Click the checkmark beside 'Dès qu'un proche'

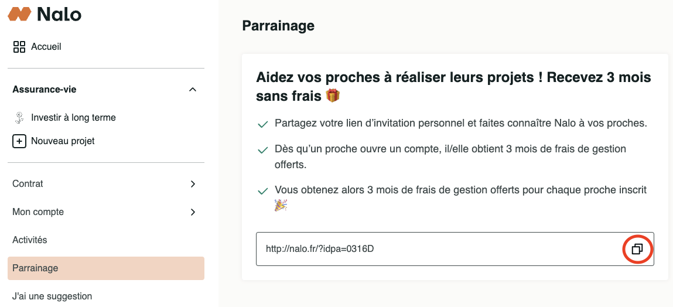coord(263,151)
